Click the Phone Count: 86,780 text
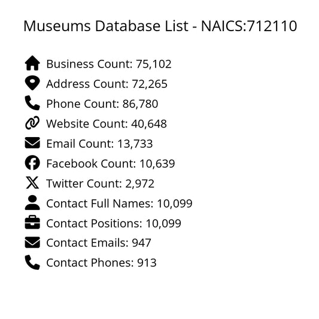 [102, 104]
